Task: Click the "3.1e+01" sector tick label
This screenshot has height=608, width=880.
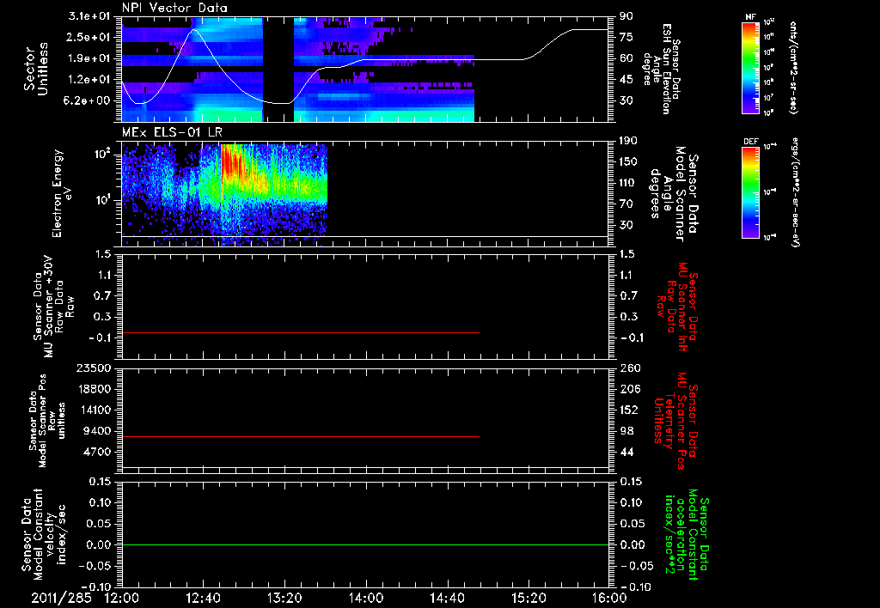Action: (89, 16)
